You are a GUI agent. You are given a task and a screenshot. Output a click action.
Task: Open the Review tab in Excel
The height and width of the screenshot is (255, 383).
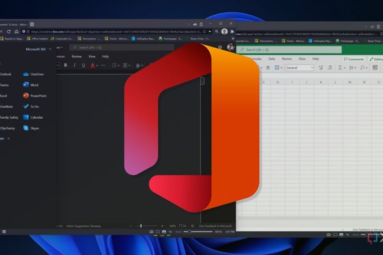[287, 59]
